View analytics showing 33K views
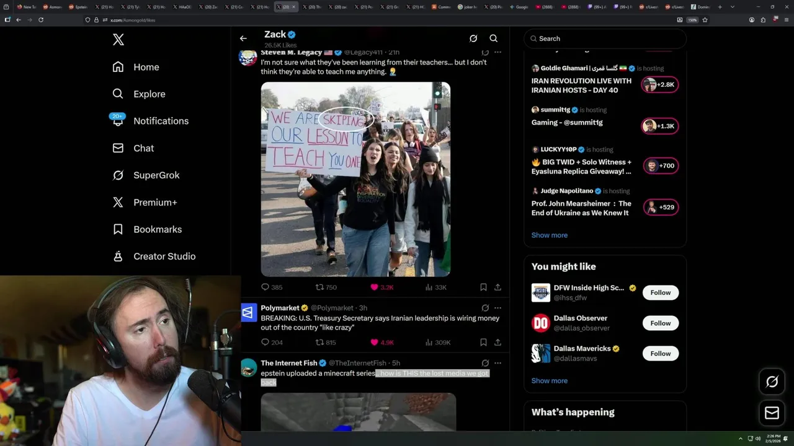The height and width of the screenshot is (446, 794). 436,287
